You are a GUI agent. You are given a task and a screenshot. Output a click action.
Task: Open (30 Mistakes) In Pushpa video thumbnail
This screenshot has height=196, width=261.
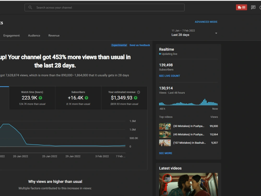pos(165,126)
